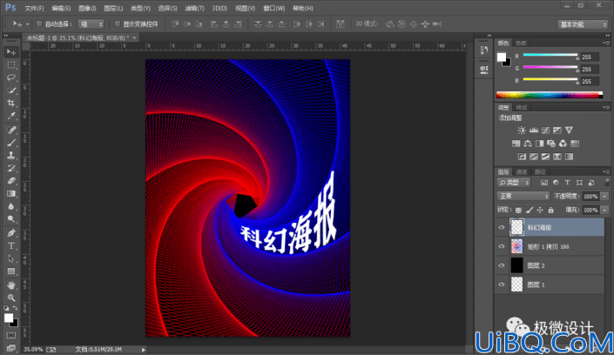Open the auto-select group dropdown
This screenshot has width=614, height=355.
point(91,24)
